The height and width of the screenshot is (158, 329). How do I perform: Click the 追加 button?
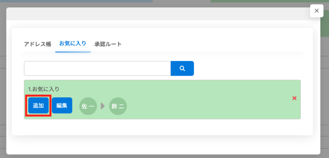click(39, 105)
